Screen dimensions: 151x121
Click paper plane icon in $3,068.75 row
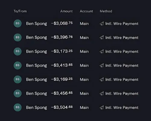(x=101, y=24)
